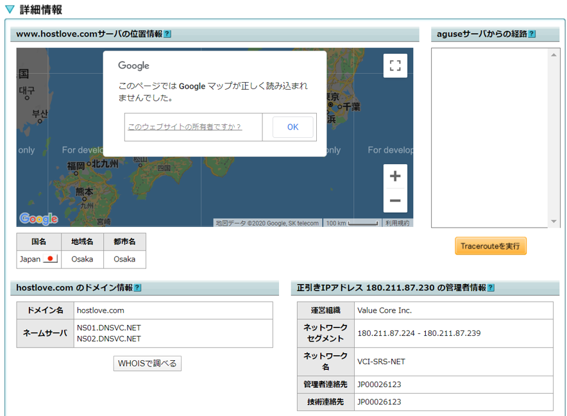Select 技術連絡先 value JP00026123
567x416 pixels.
coord(379,402)
